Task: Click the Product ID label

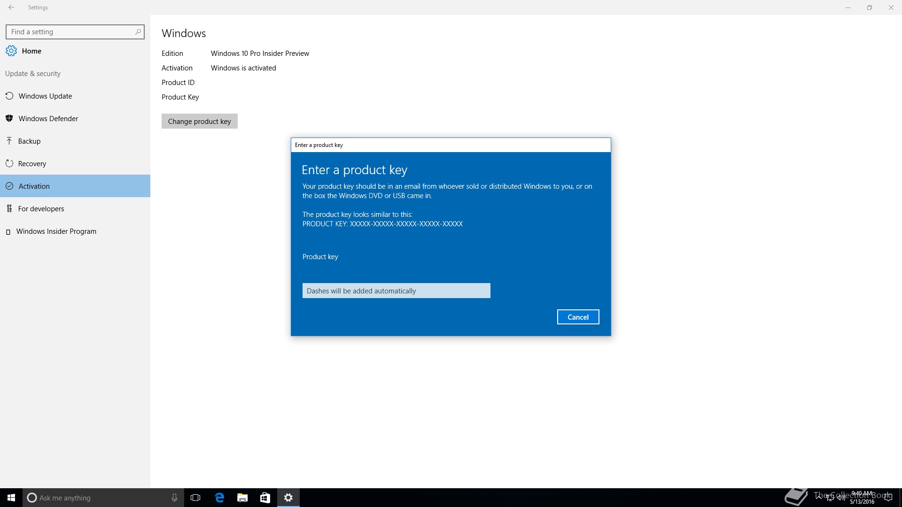Action: [x=178, y=83]
